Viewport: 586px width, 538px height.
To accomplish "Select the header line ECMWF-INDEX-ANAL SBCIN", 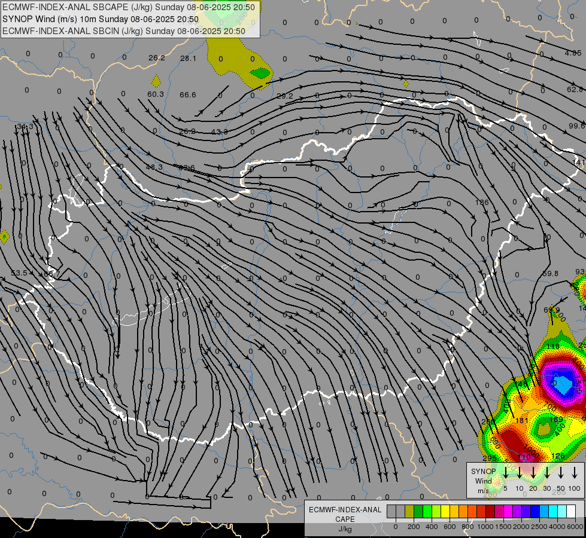I will point(124,31).
